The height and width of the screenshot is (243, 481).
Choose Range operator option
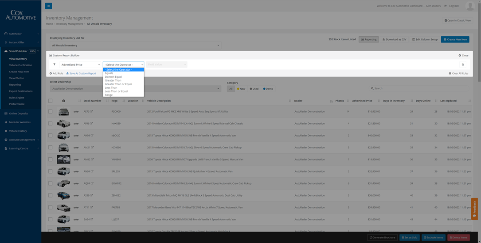click(x=123, y=95)
